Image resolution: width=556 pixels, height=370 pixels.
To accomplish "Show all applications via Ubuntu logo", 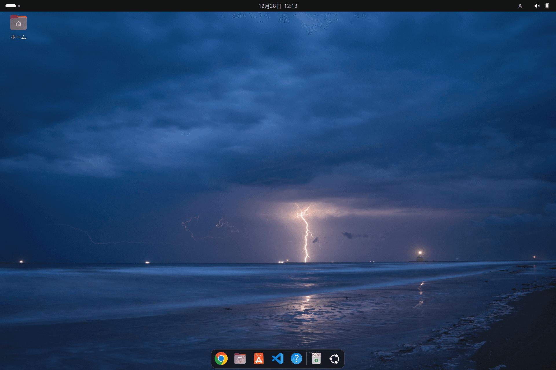I will [334, 359].
